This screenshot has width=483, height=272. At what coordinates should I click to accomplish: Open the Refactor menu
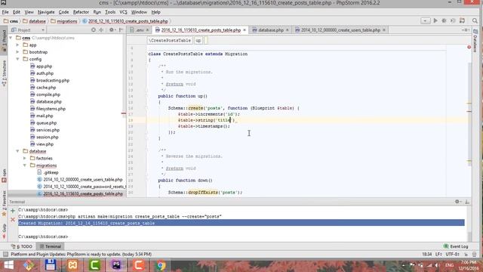[x=81, y=12]
